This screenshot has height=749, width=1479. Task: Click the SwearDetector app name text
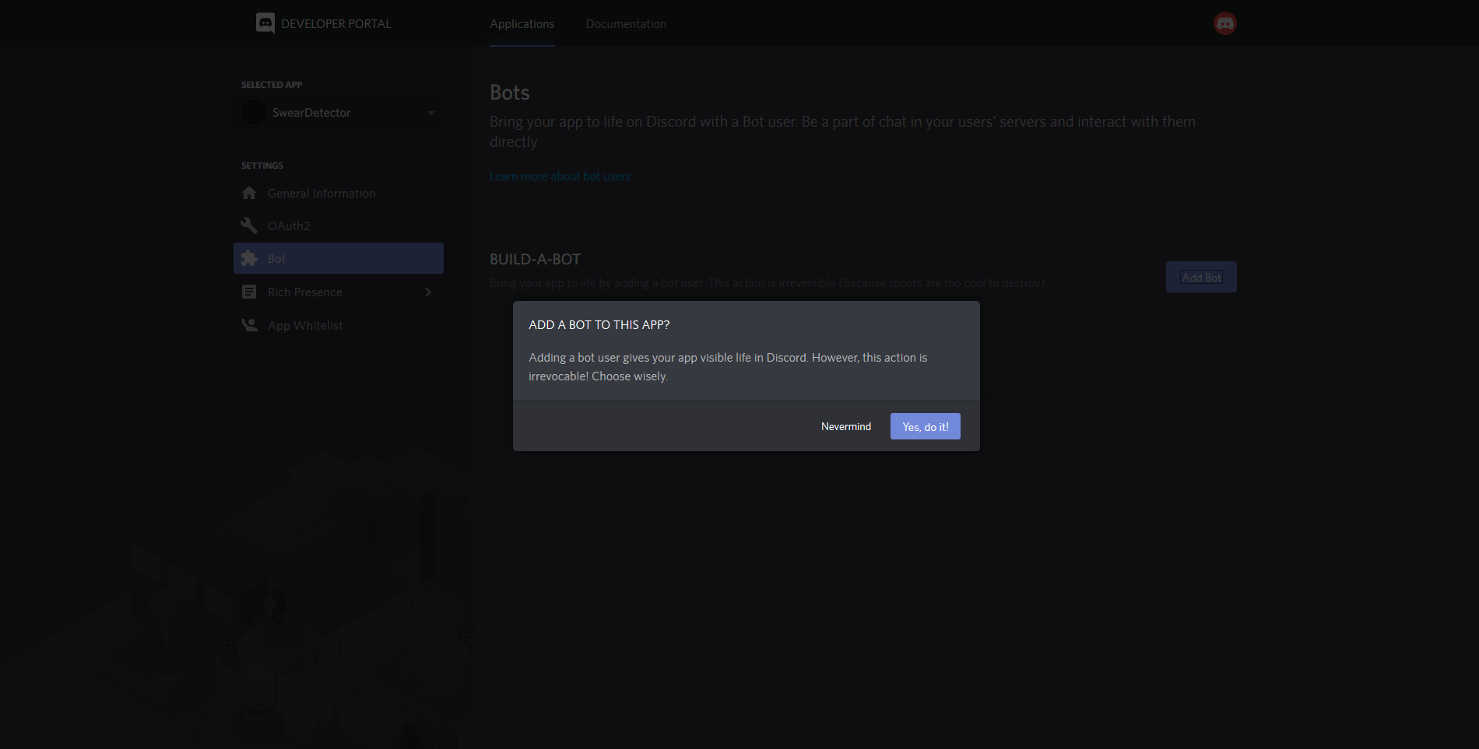click(311, 113)
